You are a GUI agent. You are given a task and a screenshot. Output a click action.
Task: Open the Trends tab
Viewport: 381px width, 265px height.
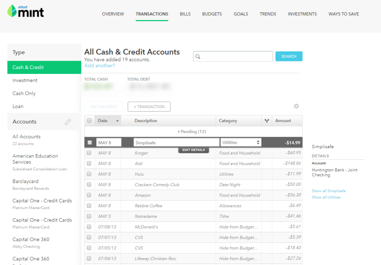[268, 14]
